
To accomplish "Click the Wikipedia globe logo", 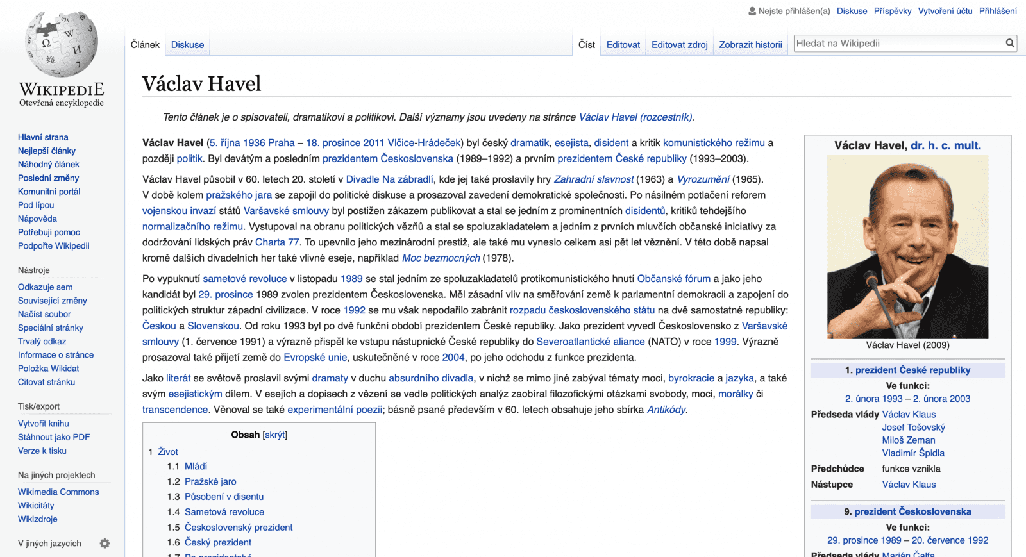I will point(62,44).
